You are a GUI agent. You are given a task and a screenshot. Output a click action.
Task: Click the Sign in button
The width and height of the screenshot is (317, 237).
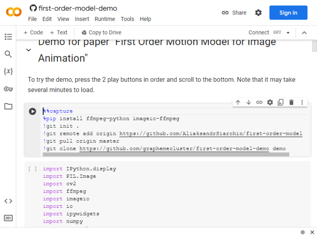(288, 13)
